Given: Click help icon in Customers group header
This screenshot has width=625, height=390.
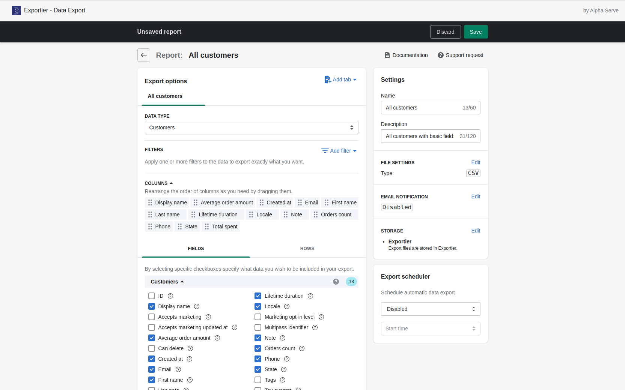Looking at the screenshot, I should click(336, 282).
